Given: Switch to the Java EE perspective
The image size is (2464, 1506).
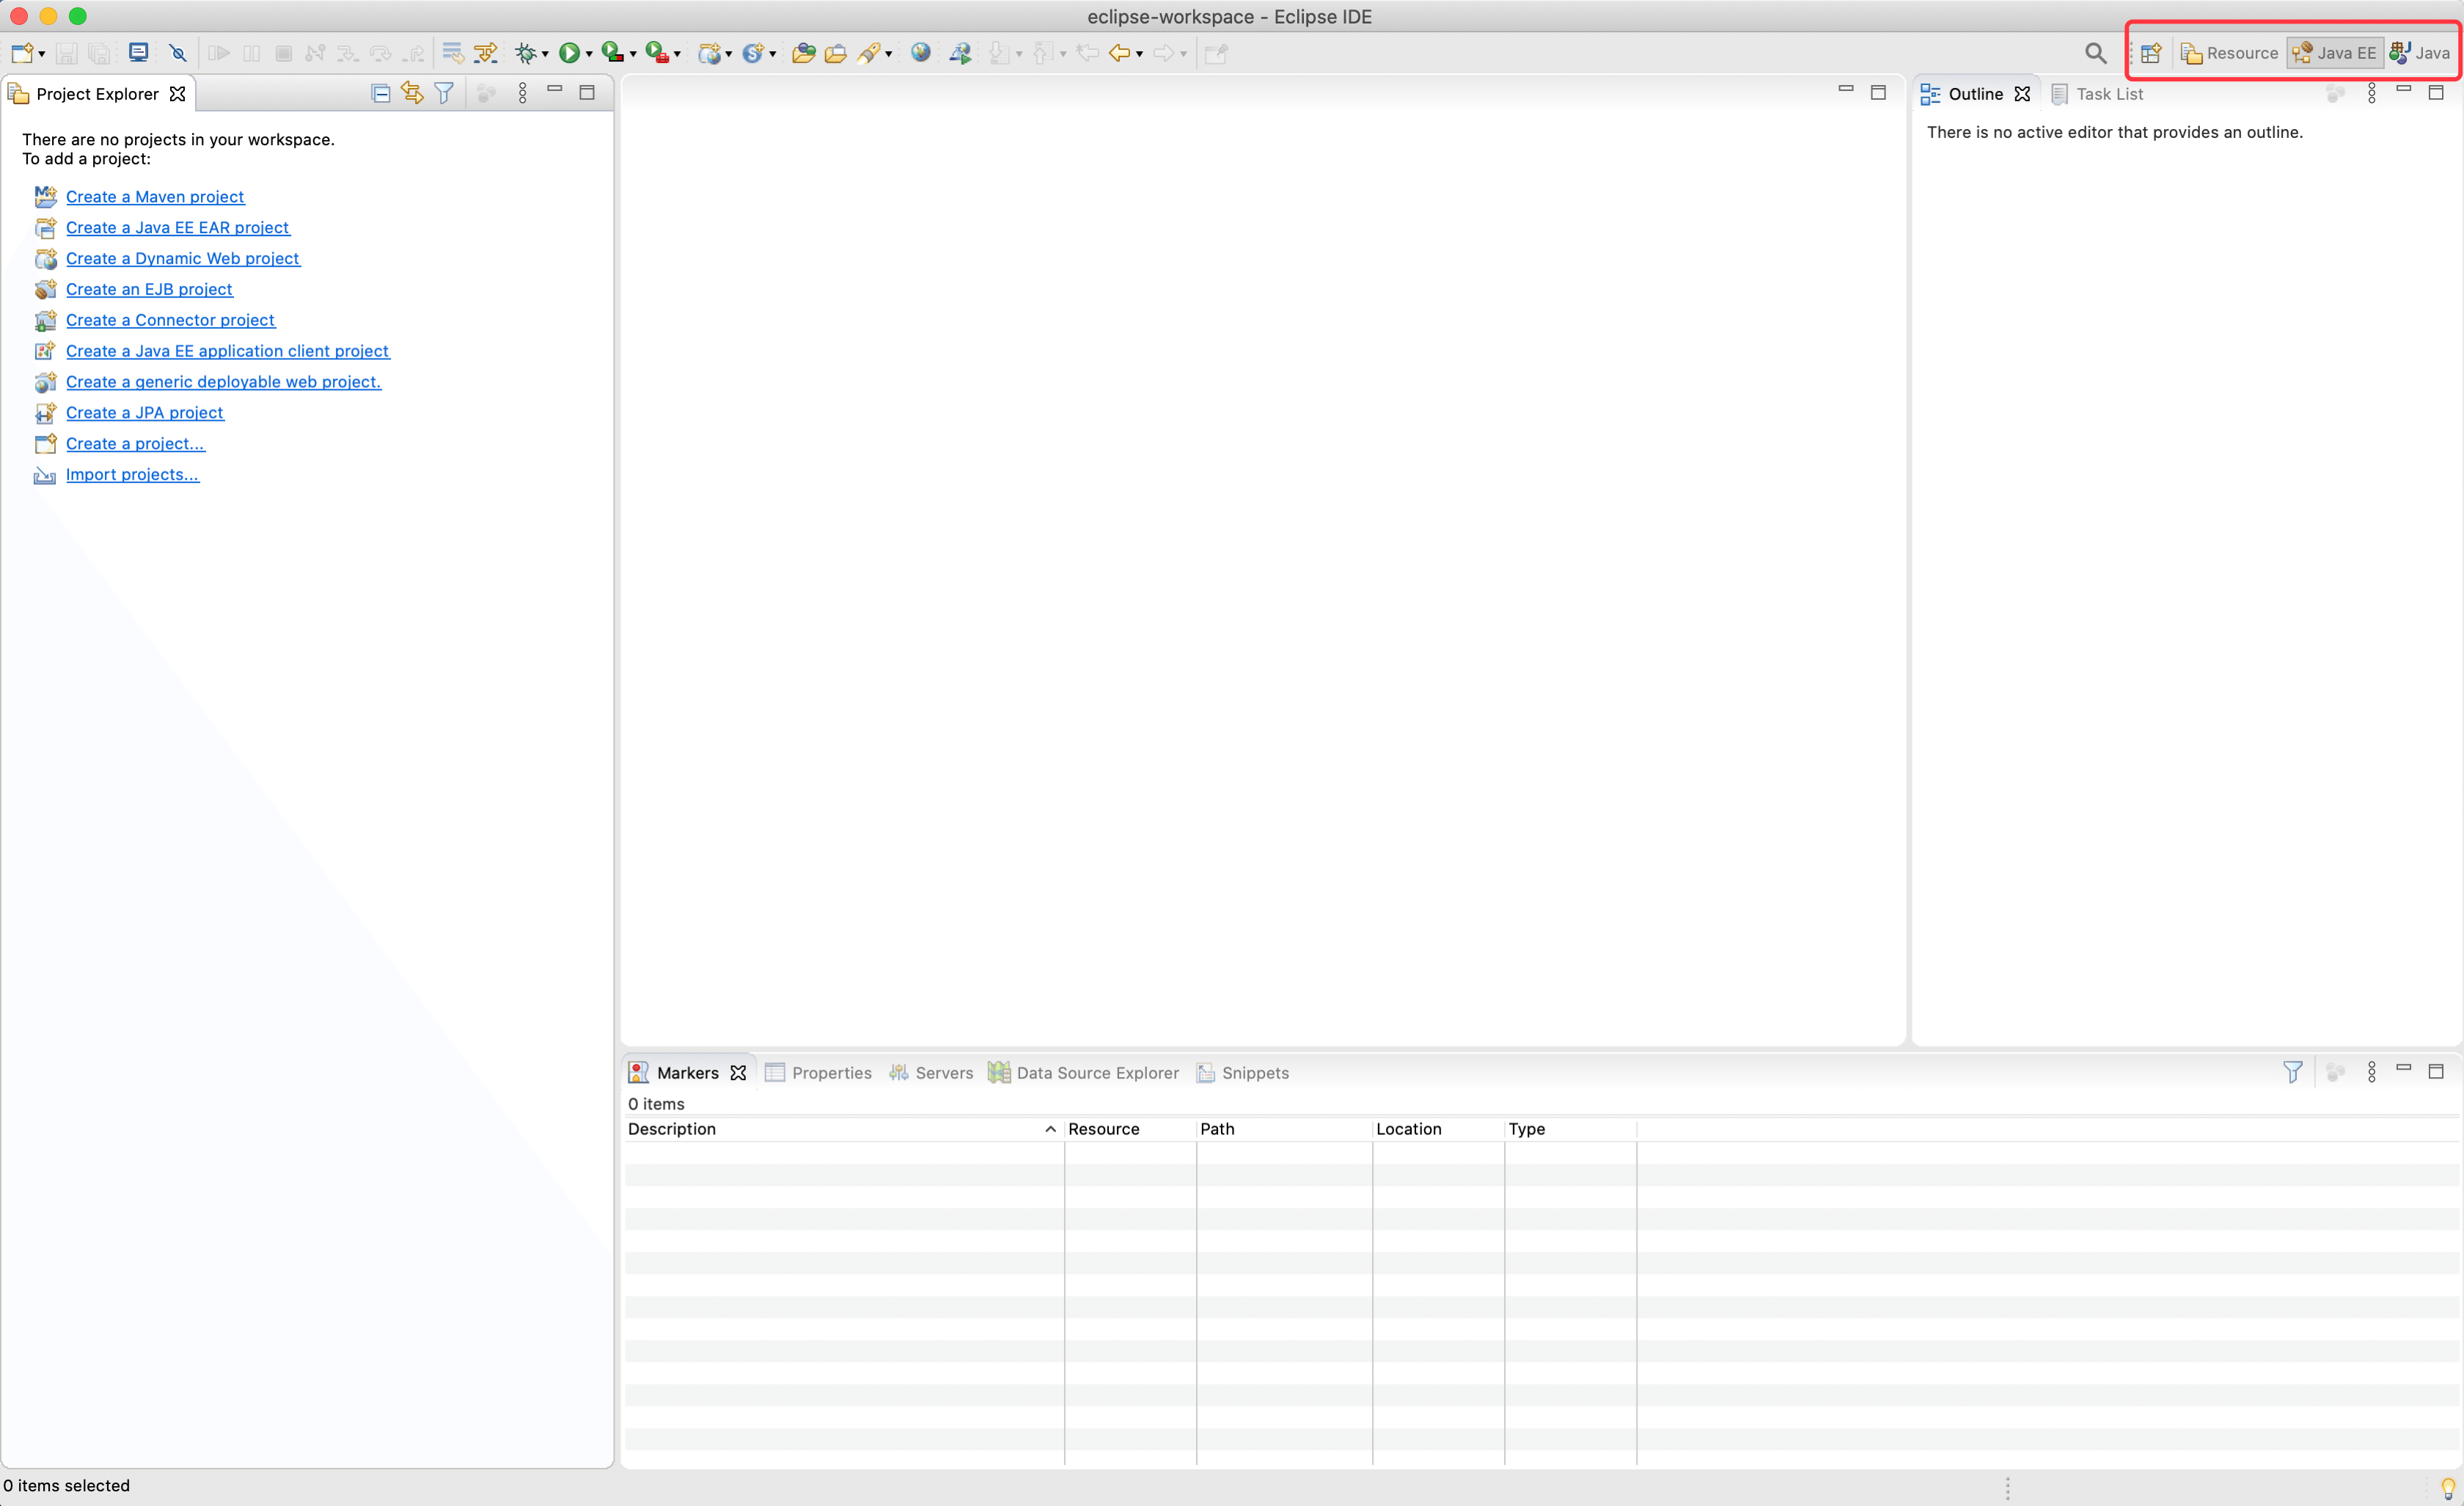Looking at the screenshot, I should click(x=2334, y=53).
